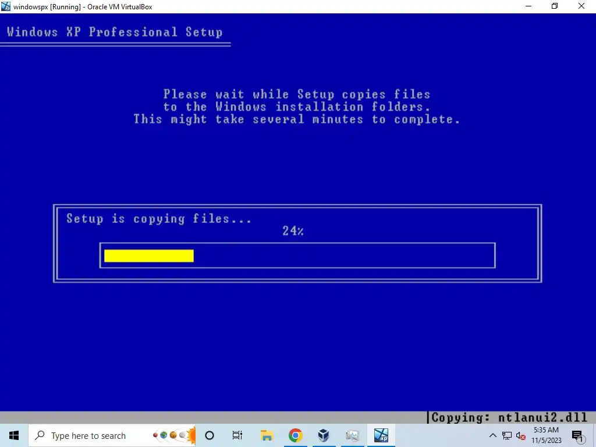
Task: Click the 'Windows XP Professional Setup' heading
Action: coord(115,32)
